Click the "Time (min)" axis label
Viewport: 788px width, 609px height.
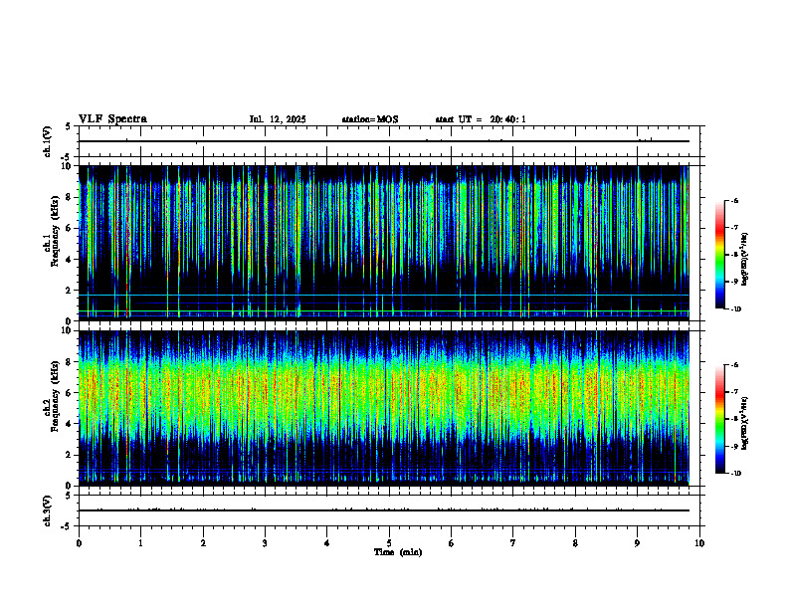pos(398,552)
